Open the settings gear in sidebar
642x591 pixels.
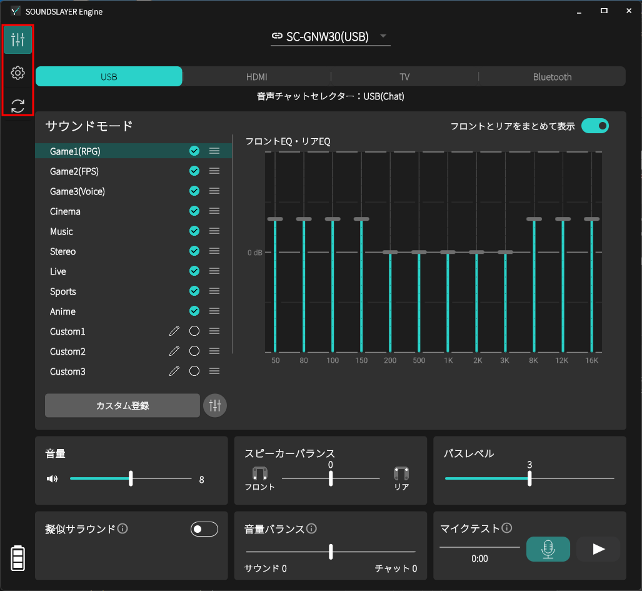point(18,73)
